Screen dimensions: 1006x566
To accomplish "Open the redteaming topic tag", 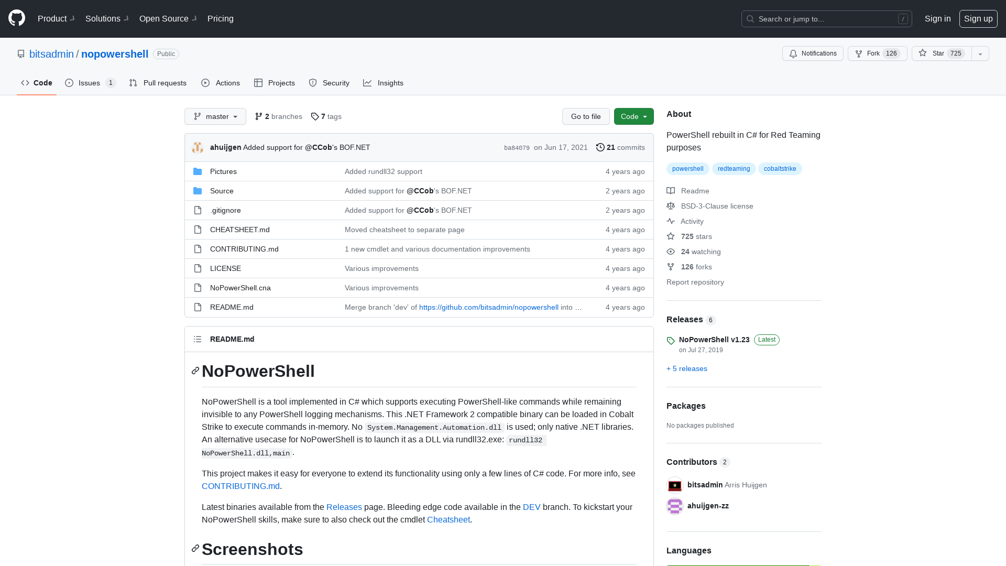I will tap(734, 169).
